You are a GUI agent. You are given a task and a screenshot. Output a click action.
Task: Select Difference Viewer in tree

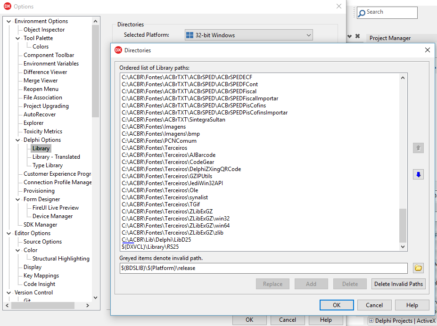pos(45,72)
